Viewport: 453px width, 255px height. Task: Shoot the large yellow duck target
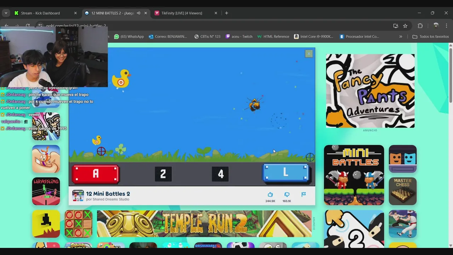pyautogui.click(x=121, y=79)
